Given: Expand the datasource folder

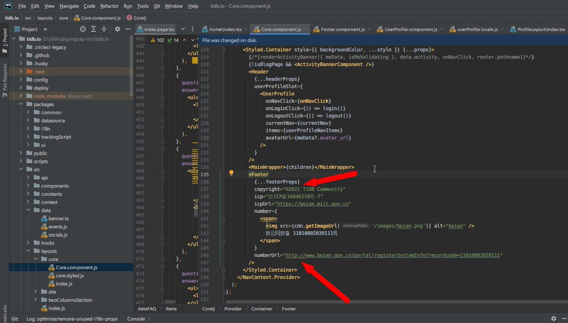Looking at the screenshot, I should tap(28, 121).
